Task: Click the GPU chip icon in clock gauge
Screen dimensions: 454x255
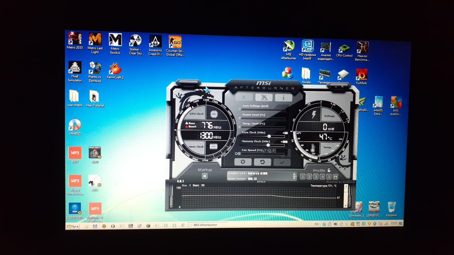Action: (x=214, y=114)
